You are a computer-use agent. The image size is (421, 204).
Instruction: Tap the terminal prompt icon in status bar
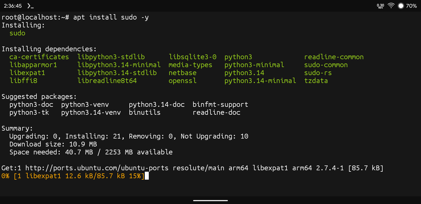tap(30, 6)
